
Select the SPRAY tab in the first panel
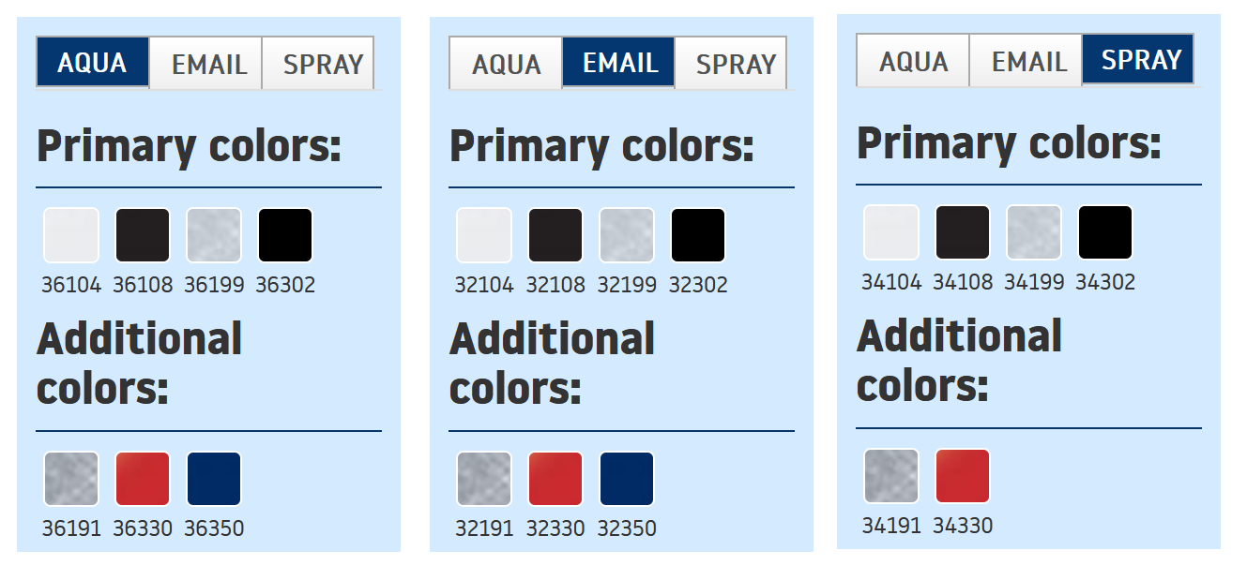pos(319,64)
